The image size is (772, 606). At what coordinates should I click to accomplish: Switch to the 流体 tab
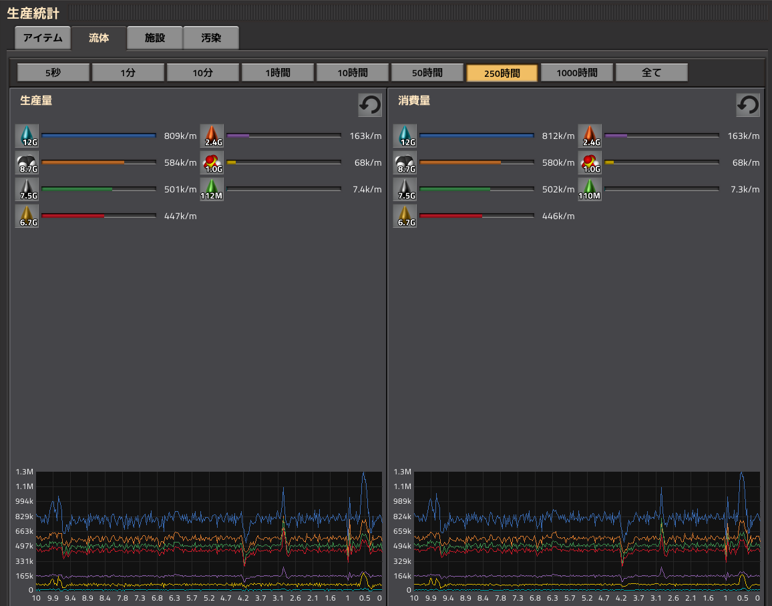(99, 38)
